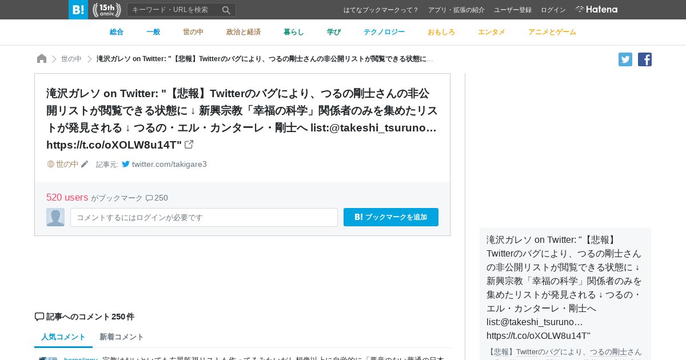Screen dimensions: 686x360
Task: Select the 政治と経済 category tab
Action: (x=244, y=32)
